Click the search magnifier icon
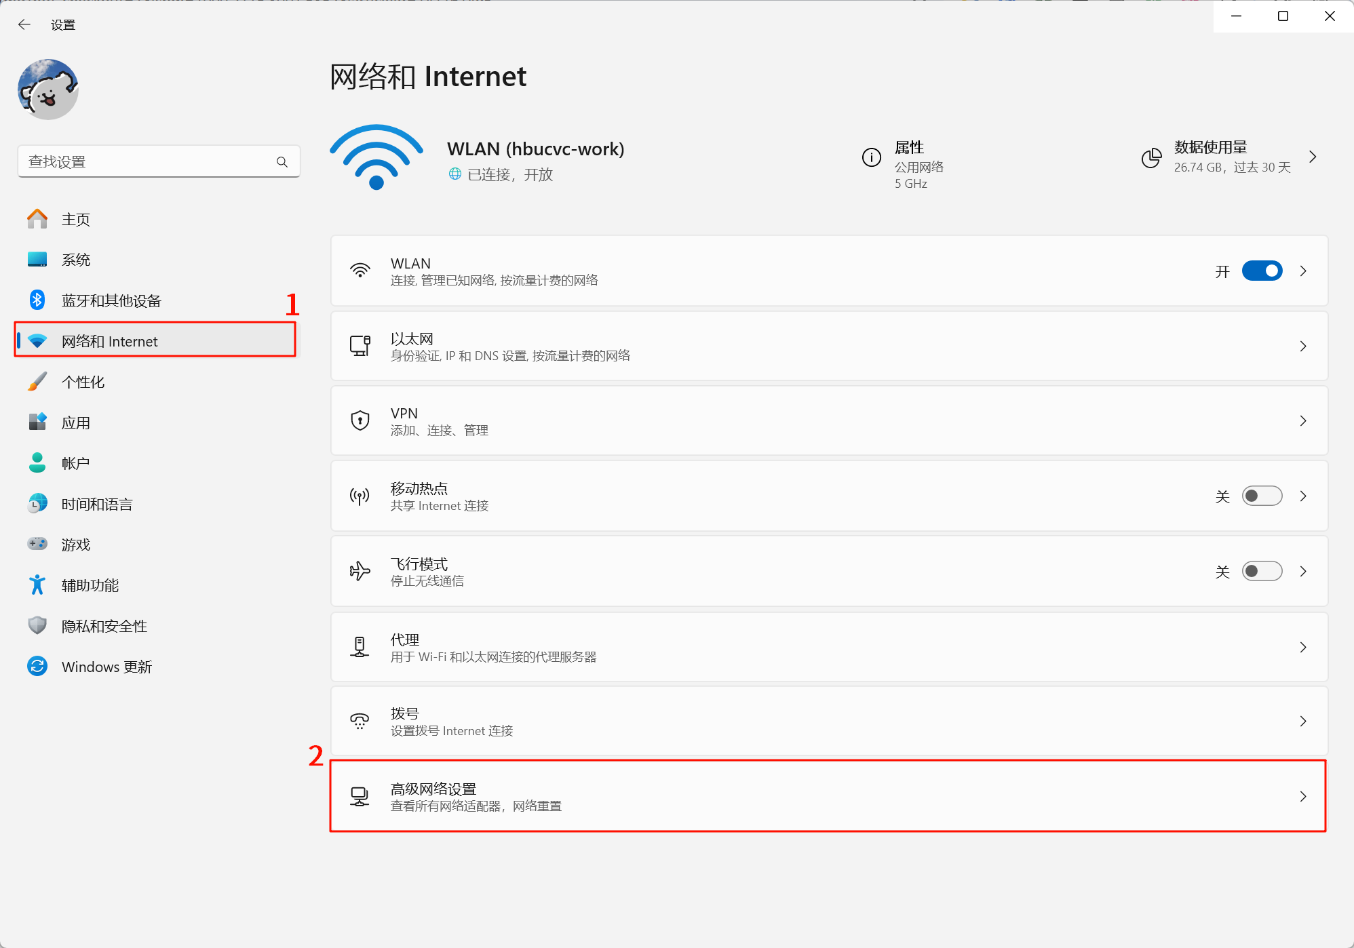The height and width of the screenshot is (948, 1354). pos(282,162)
